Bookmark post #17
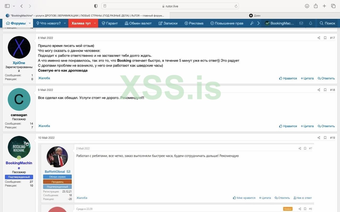Viewport: 340px width, 212px height. tap(325, 38)
